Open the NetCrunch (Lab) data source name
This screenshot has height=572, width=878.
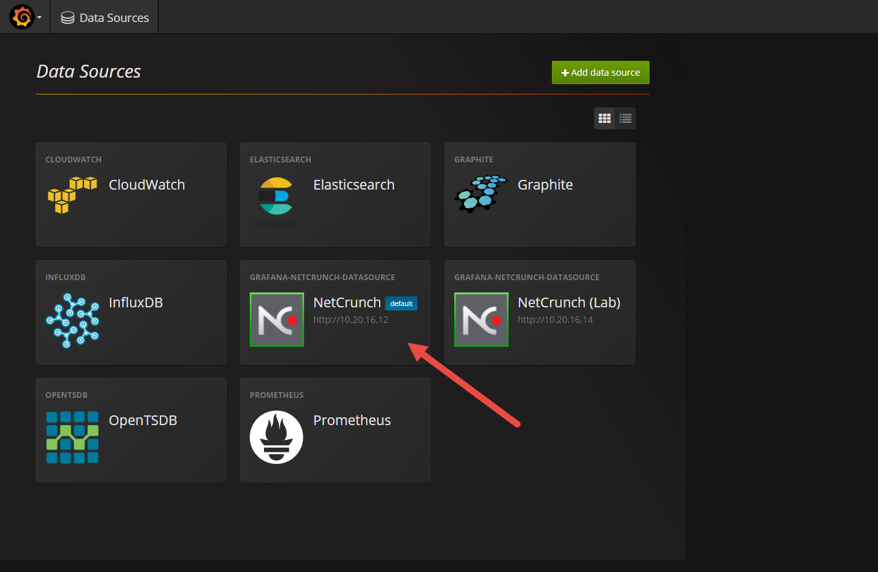[569, 302]
